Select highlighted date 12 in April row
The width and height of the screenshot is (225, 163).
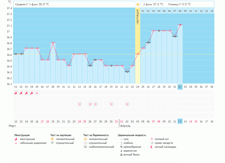(x=180, y=121)
